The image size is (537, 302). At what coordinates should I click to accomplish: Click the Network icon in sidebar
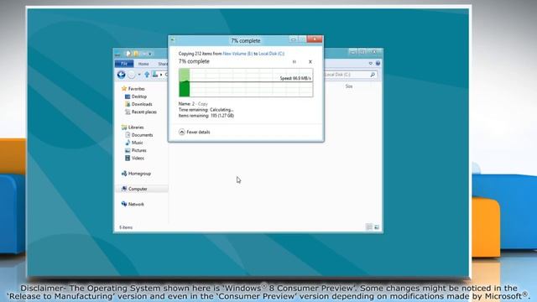click(x=124, y=204)
